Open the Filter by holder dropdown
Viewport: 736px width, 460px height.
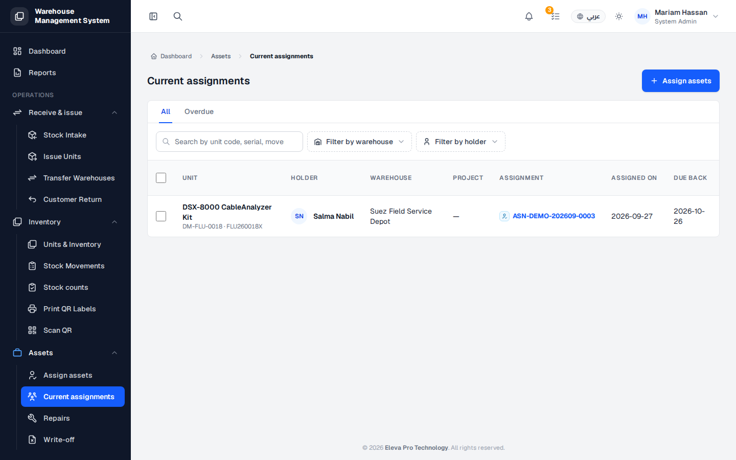click(x=461, y=142)
